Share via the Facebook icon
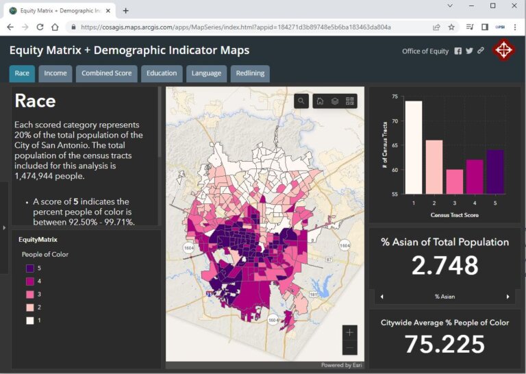Image resolution: width=526 pixels, height=374 pixels. point(458,51)
